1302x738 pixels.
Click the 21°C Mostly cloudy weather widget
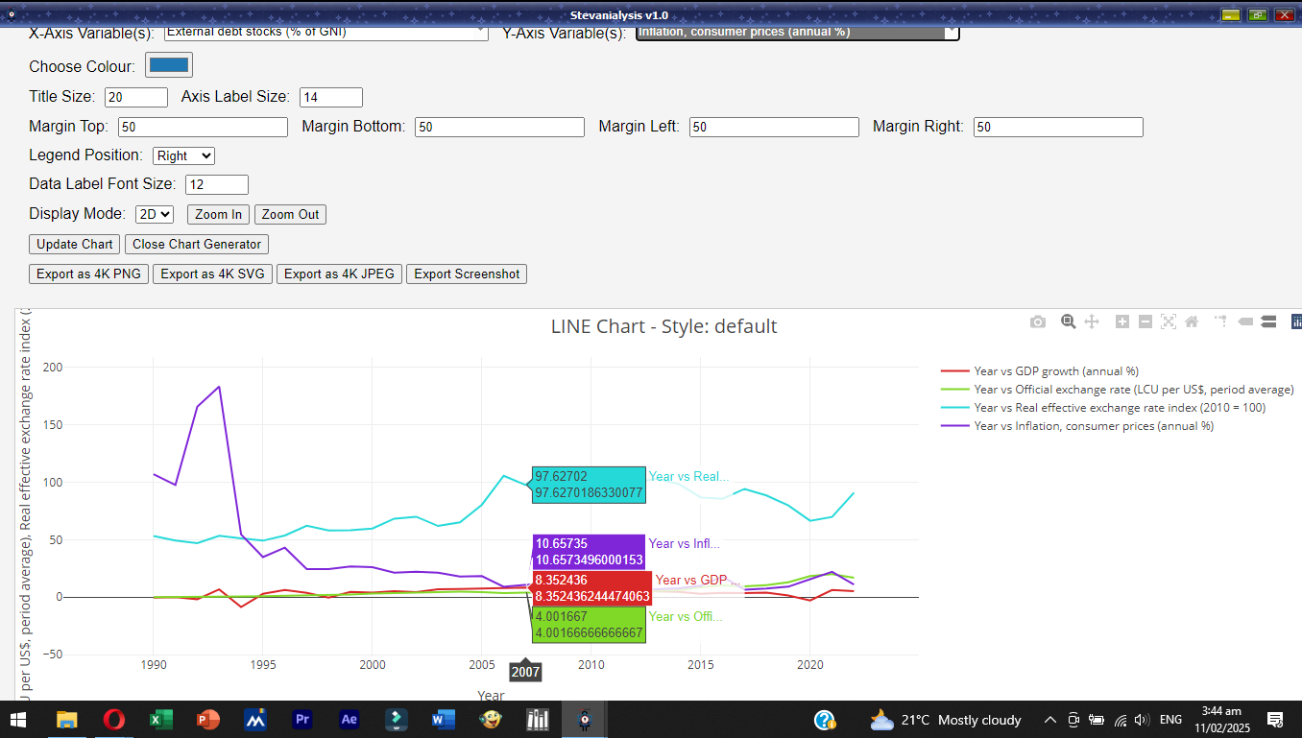point(945,720)
